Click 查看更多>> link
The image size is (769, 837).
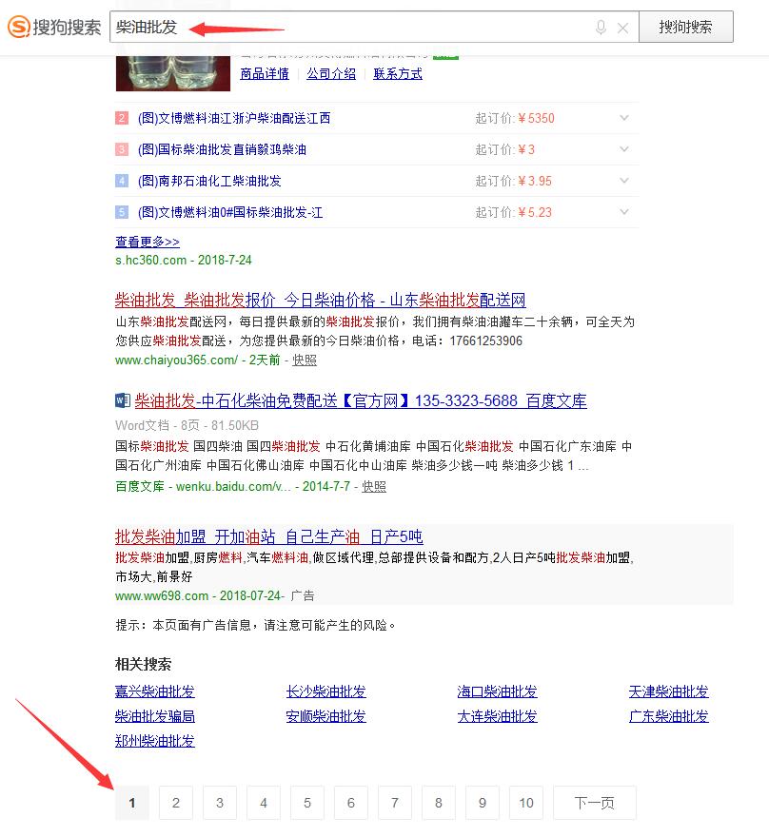tap(148, 242)
